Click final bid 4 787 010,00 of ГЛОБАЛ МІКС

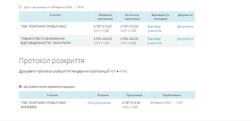129,27
